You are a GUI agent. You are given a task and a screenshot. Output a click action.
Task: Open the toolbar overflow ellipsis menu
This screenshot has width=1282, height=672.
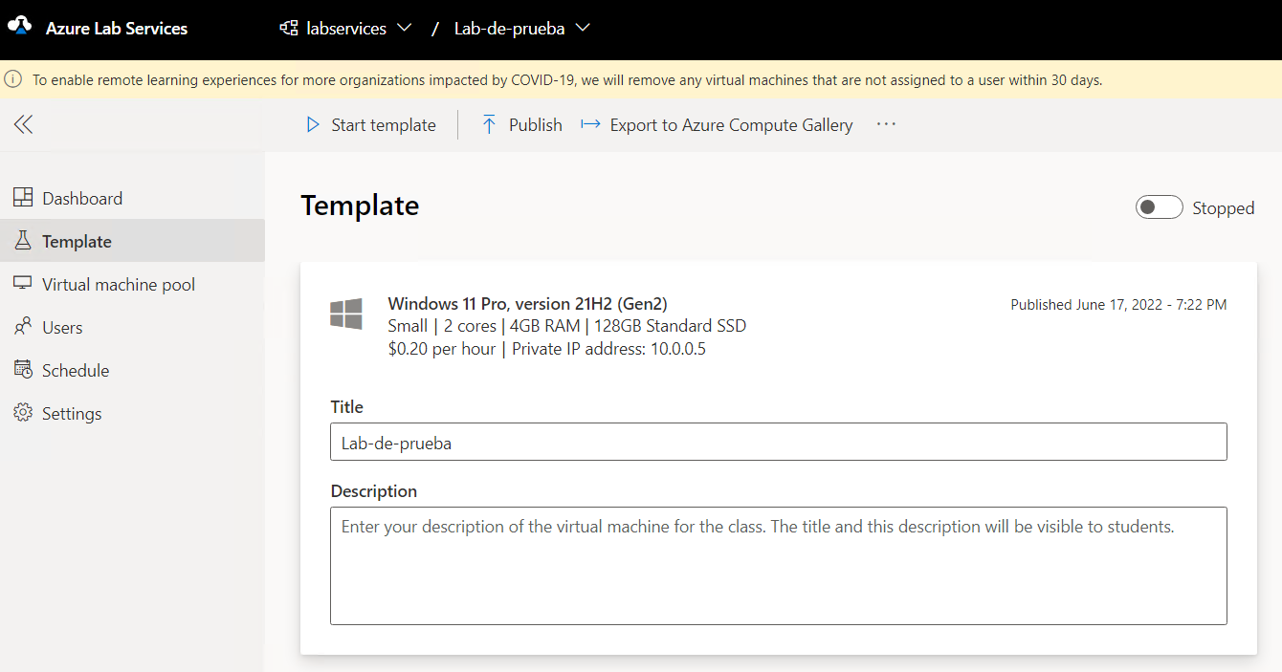point(886,124)
